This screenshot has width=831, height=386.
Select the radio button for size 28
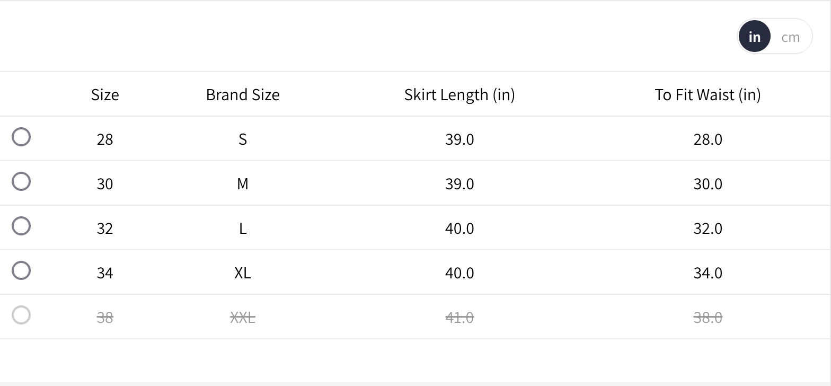[x=21, y=137]
